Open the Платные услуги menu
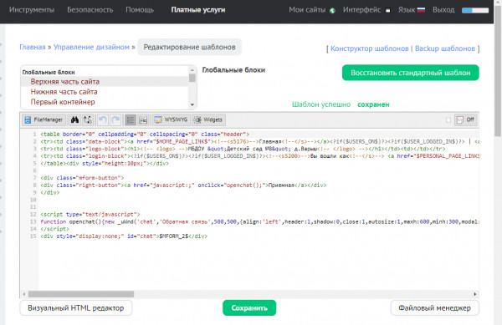 coord(197,10)
